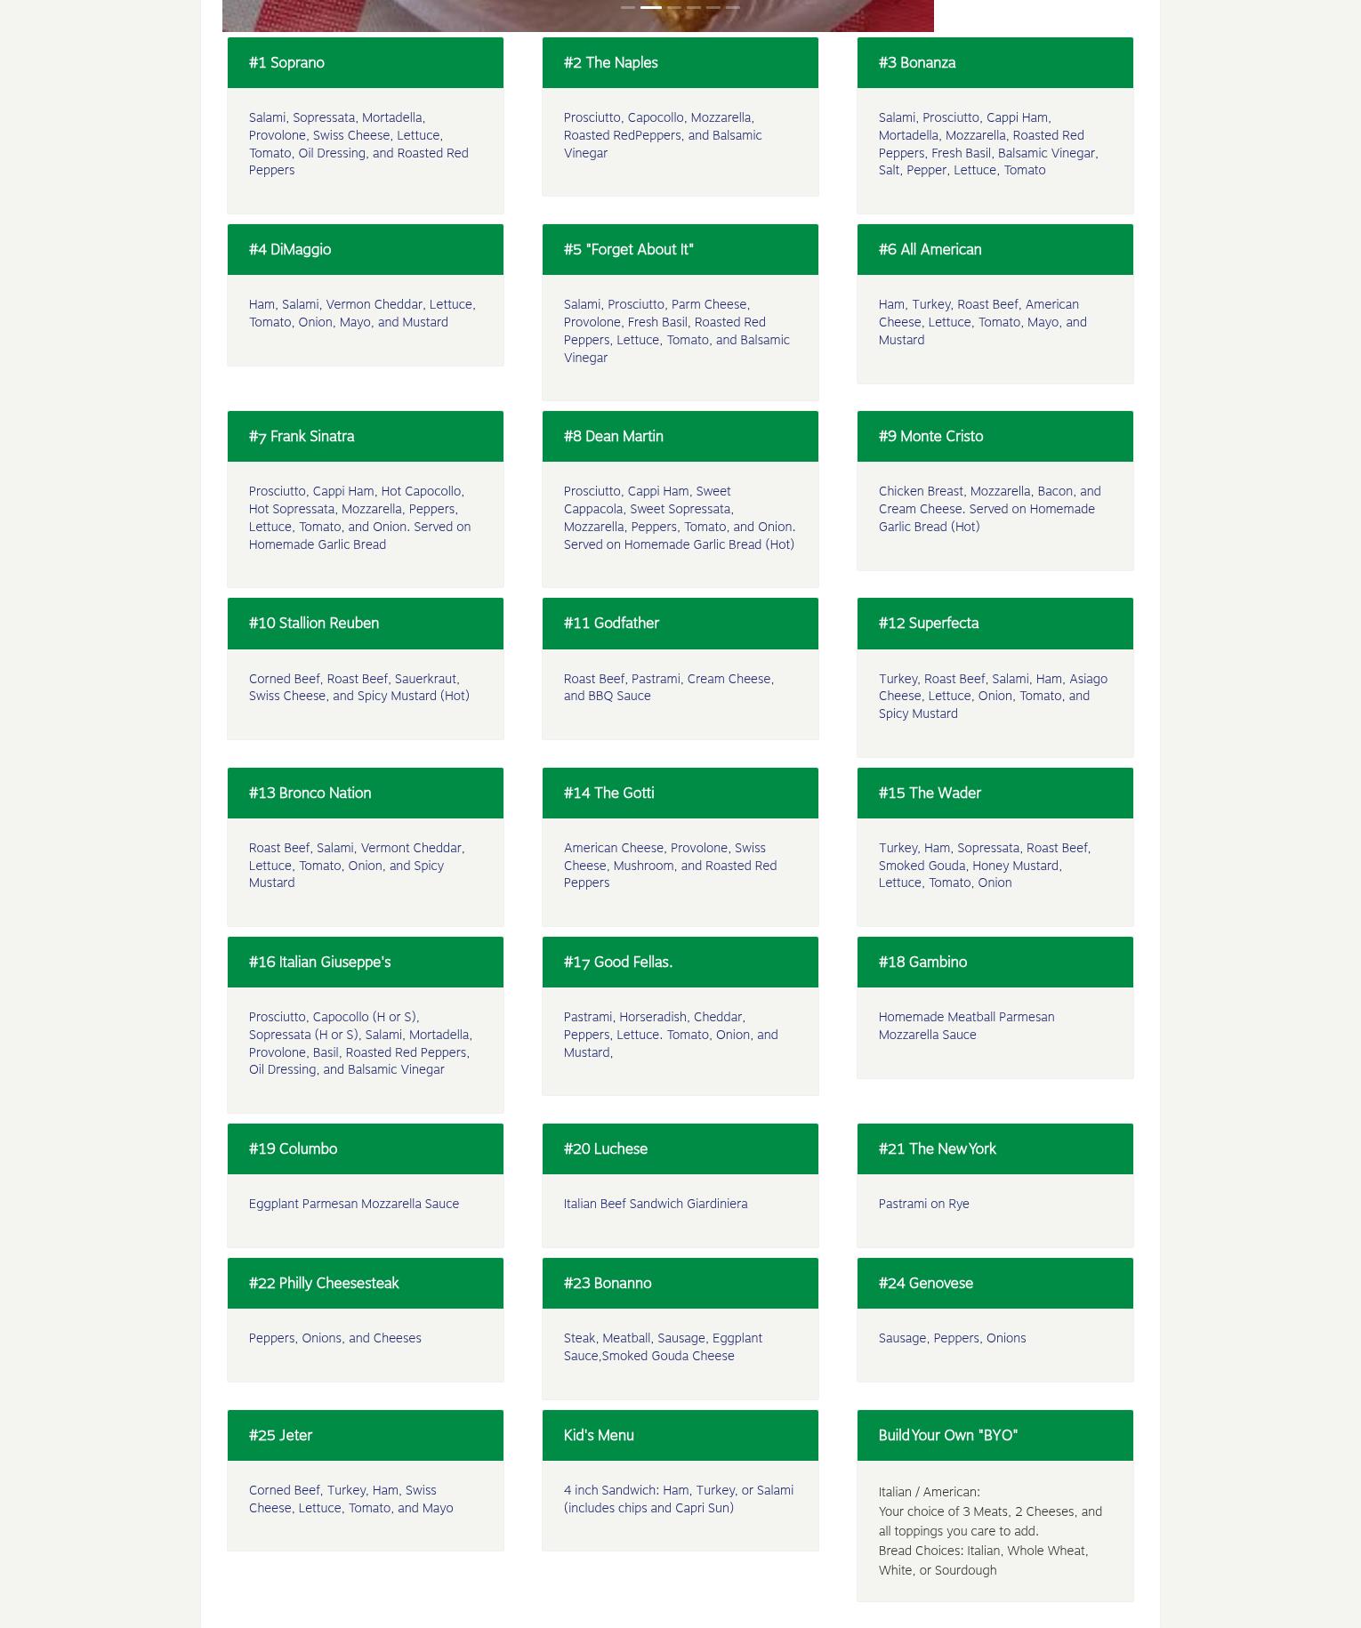The height and width of the screenshot is (1628, 1361).
Task: Select the Build Your Own "BYO" header
Action: pos(995,1435)
